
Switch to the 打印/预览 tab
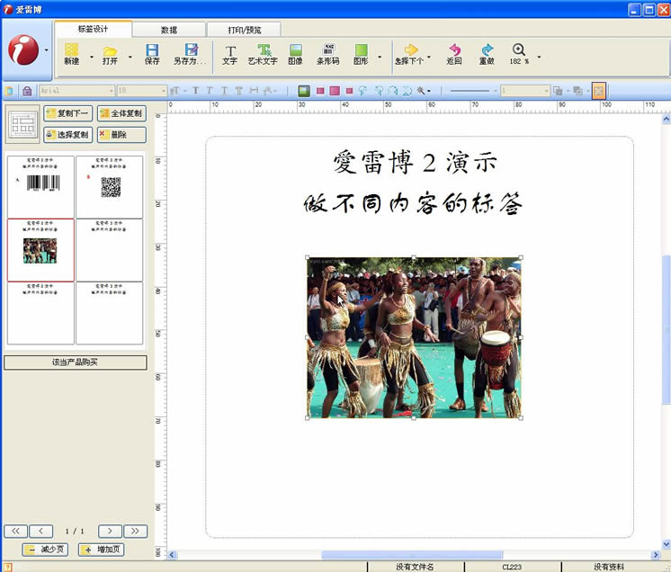click(x=244, y=30)
